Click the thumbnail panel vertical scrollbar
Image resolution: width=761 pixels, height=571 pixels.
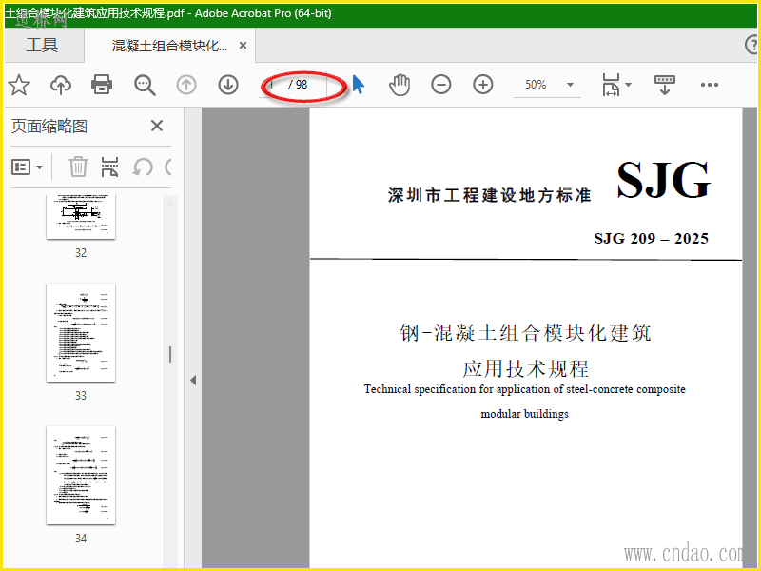pyautogui.click(x=170, y=381)
